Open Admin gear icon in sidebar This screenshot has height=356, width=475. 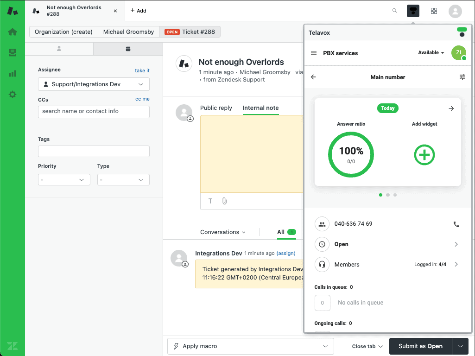(13, 95)
